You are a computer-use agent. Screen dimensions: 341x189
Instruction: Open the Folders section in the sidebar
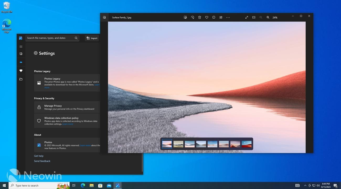(x=21, y=79)
